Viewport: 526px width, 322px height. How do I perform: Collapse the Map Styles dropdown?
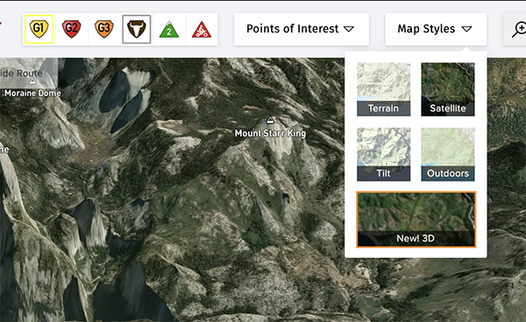coord(436,29)
